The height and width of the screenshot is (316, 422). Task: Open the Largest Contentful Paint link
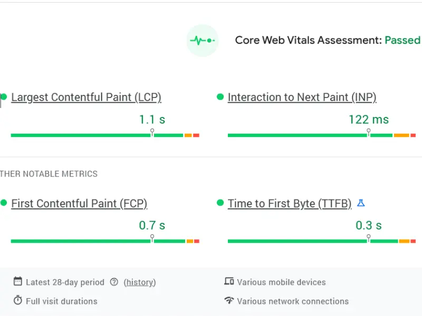pyautogui.click(x=86, y=97)
